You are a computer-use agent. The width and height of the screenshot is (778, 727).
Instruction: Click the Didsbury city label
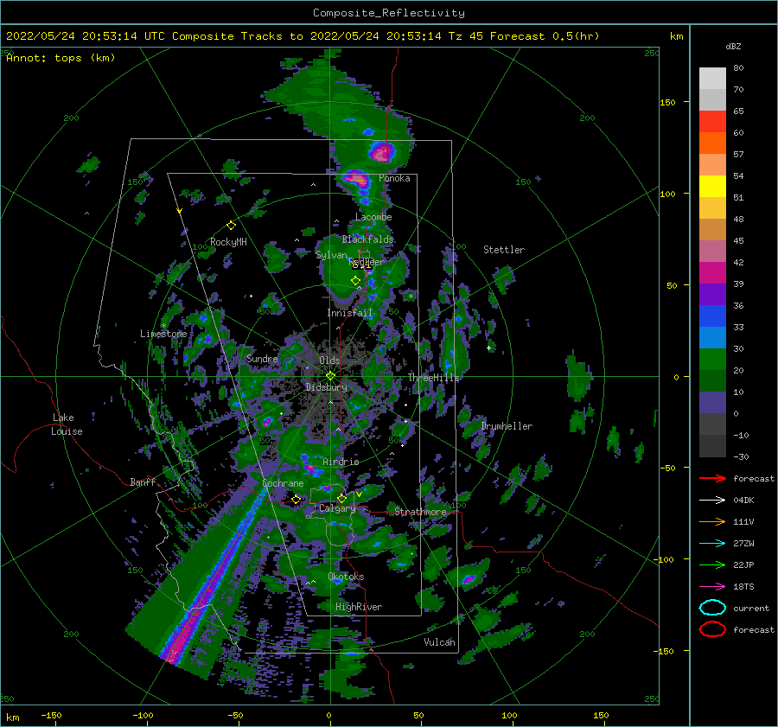pyautogui.click(x=326, y=387)
